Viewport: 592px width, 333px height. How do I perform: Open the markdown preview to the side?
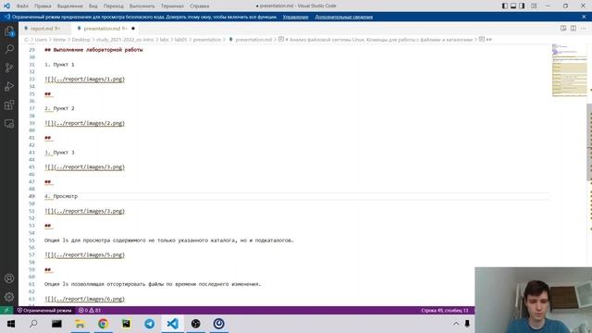563,29
